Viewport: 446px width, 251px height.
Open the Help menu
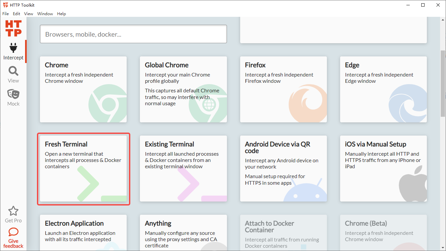pos(61,14)
